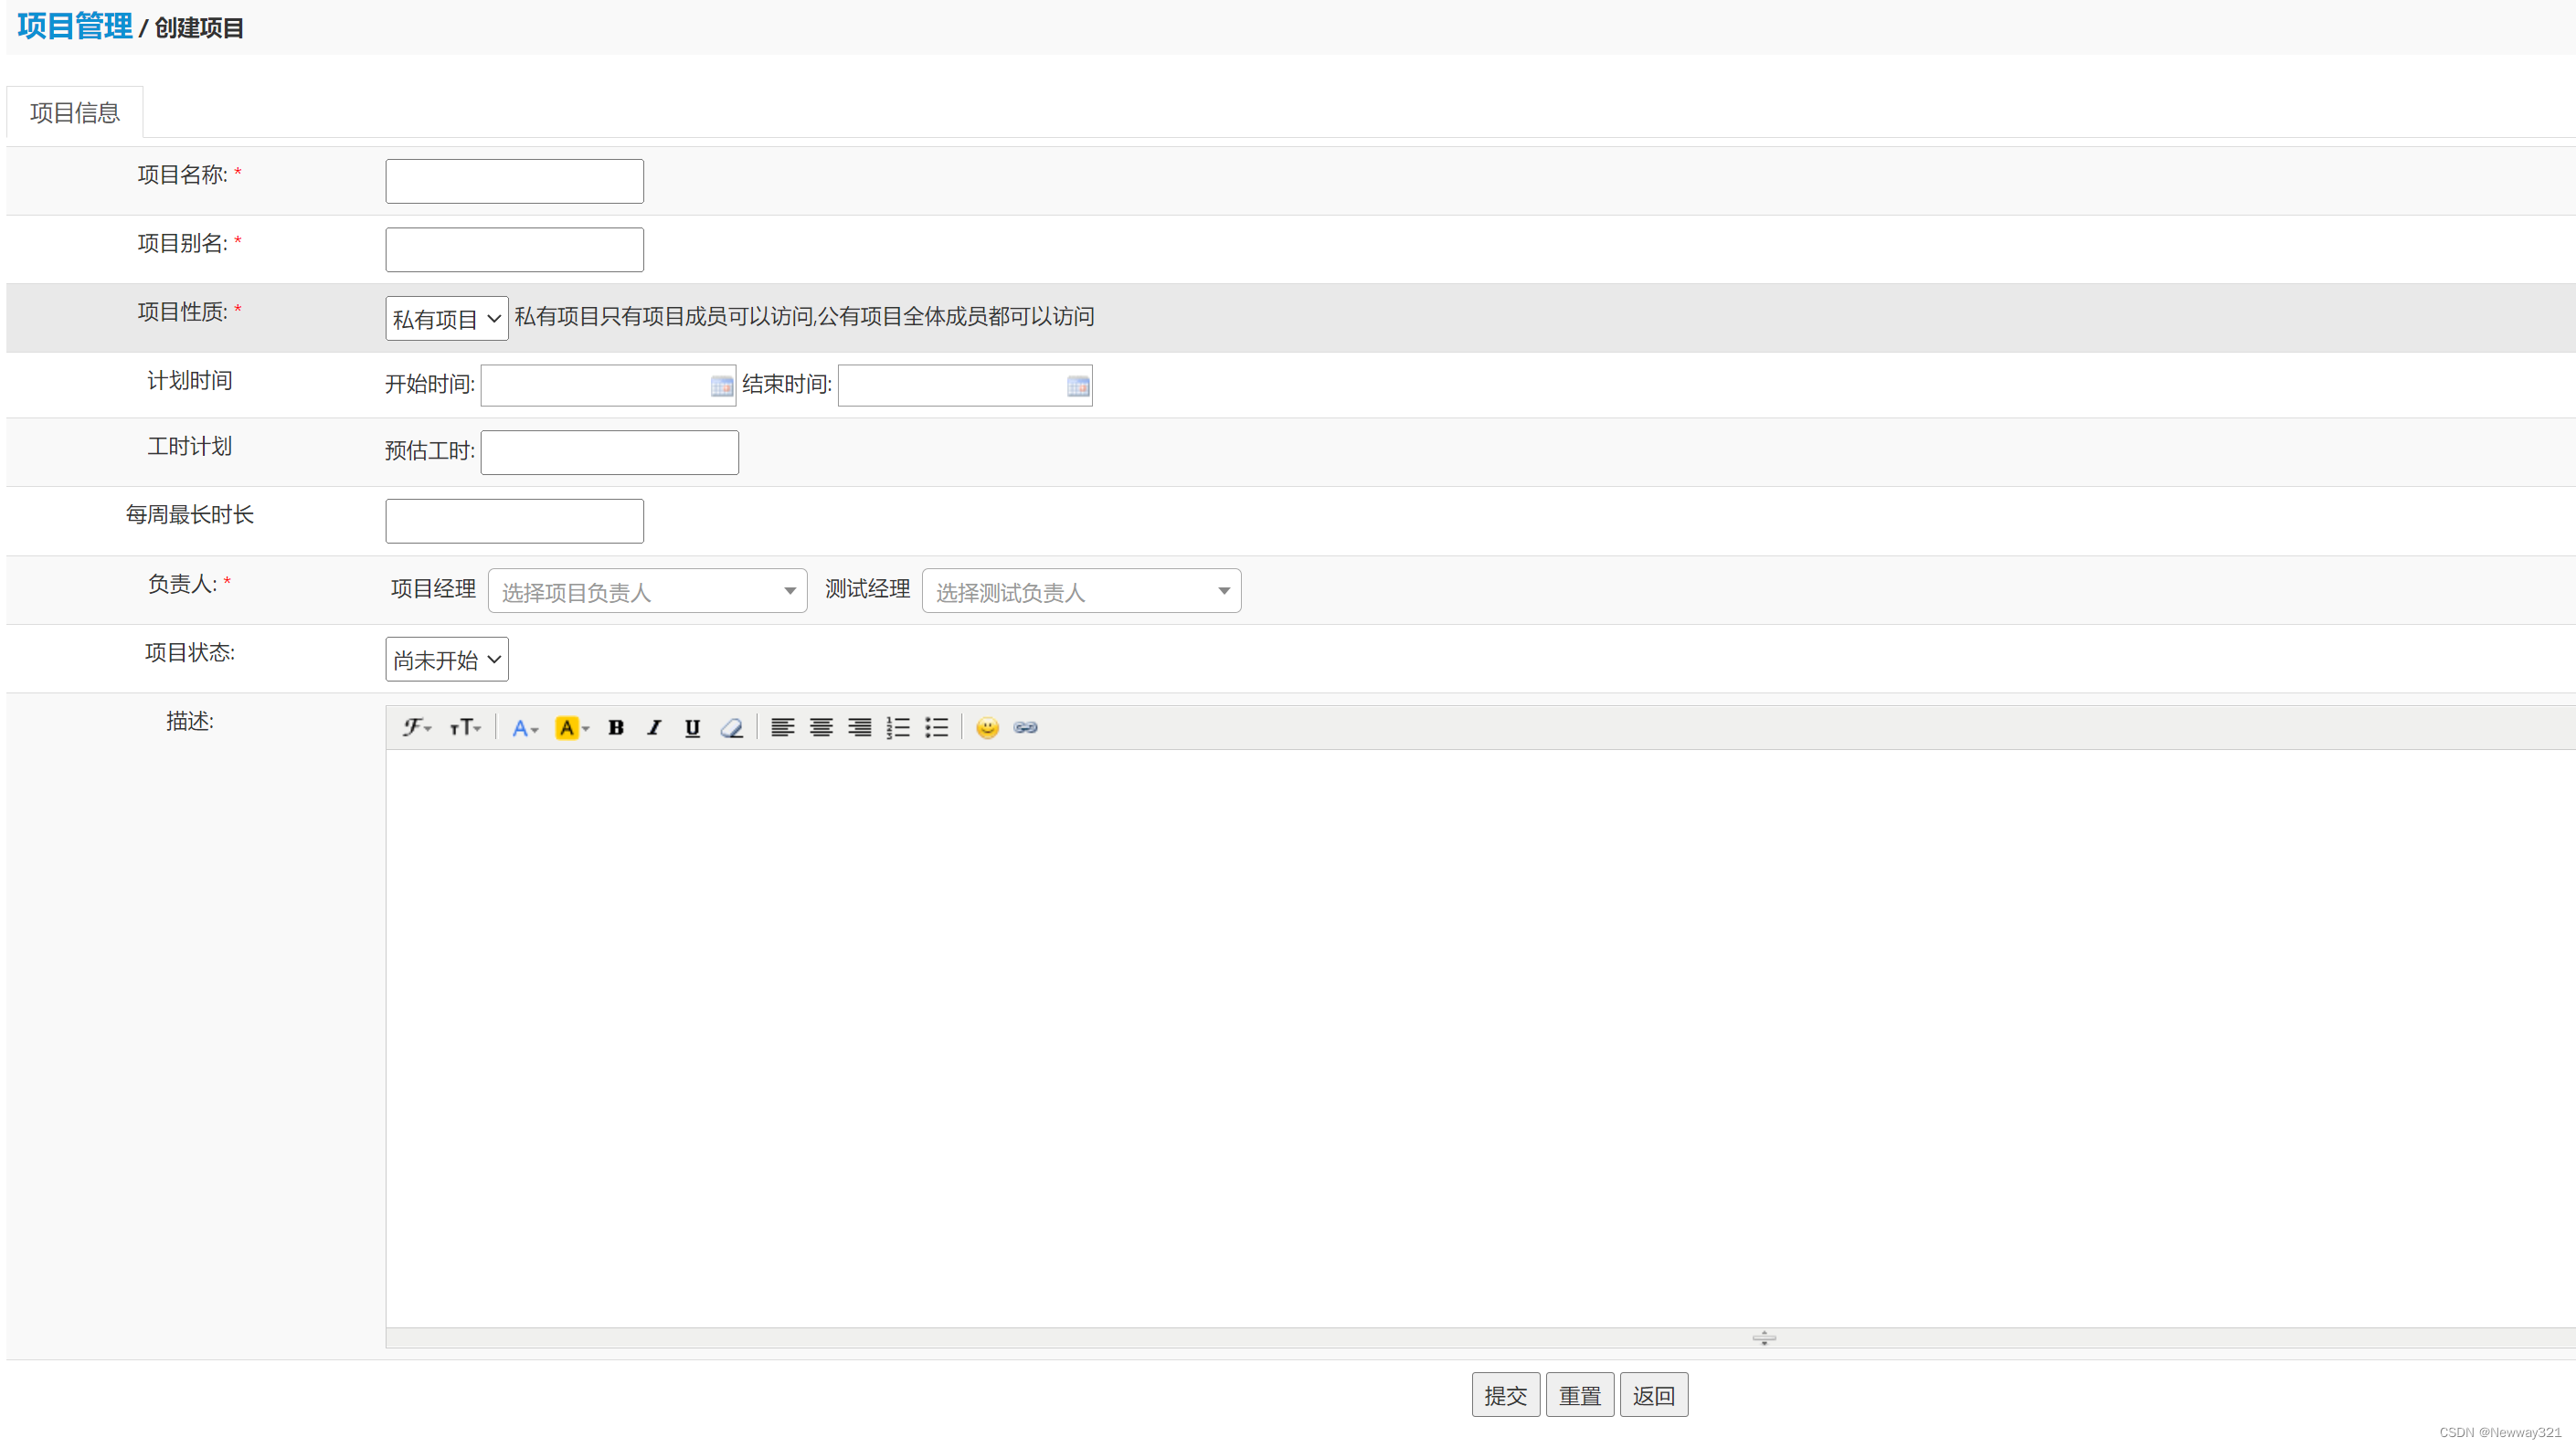Insert an emoticon smiley
The image size is (2576, 1448).
tap(988, 728)
